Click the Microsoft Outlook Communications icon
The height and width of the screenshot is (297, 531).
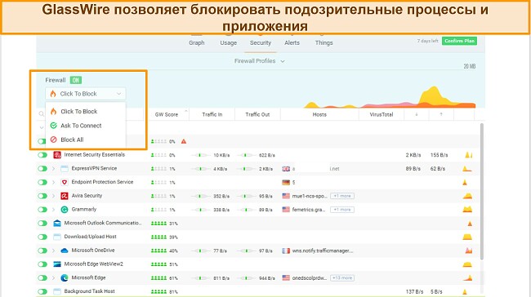point(57,224)
